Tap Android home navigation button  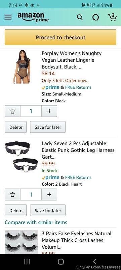(x=61, y=262)
